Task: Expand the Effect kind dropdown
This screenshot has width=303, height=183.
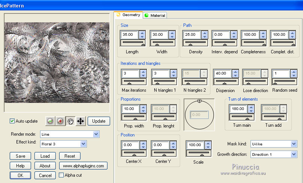Action: point(83,143)
